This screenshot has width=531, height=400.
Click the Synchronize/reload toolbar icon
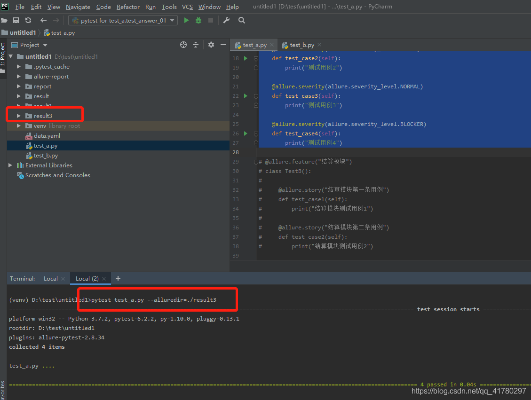pyautogui.click(x=28, y=20)
